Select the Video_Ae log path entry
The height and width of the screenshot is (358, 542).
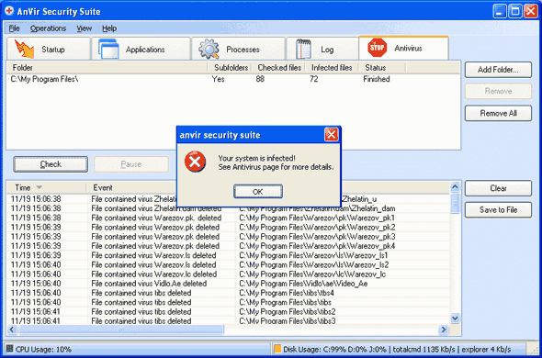point(303,284)
